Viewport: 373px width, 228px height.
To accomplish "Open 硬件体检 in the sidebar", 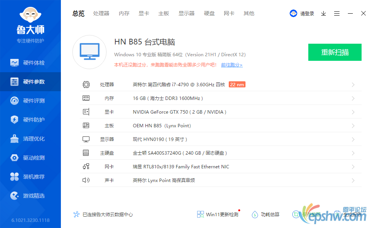I will pyautogui.click(x=30, y=63).
